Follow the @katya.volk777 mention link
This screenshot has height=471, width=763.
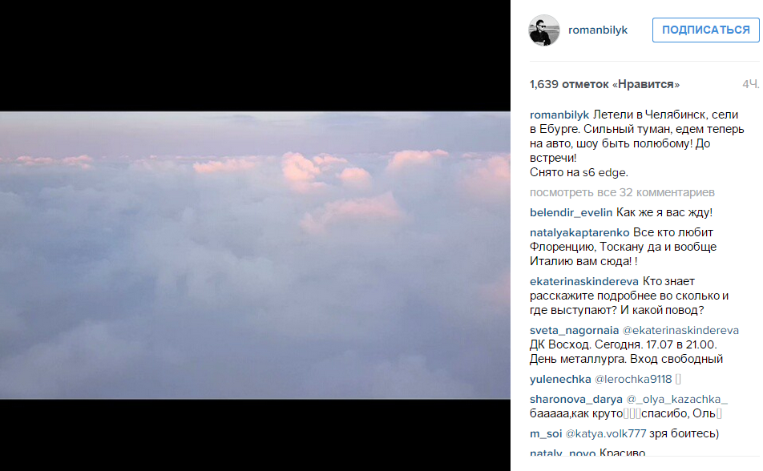point(606,433)
